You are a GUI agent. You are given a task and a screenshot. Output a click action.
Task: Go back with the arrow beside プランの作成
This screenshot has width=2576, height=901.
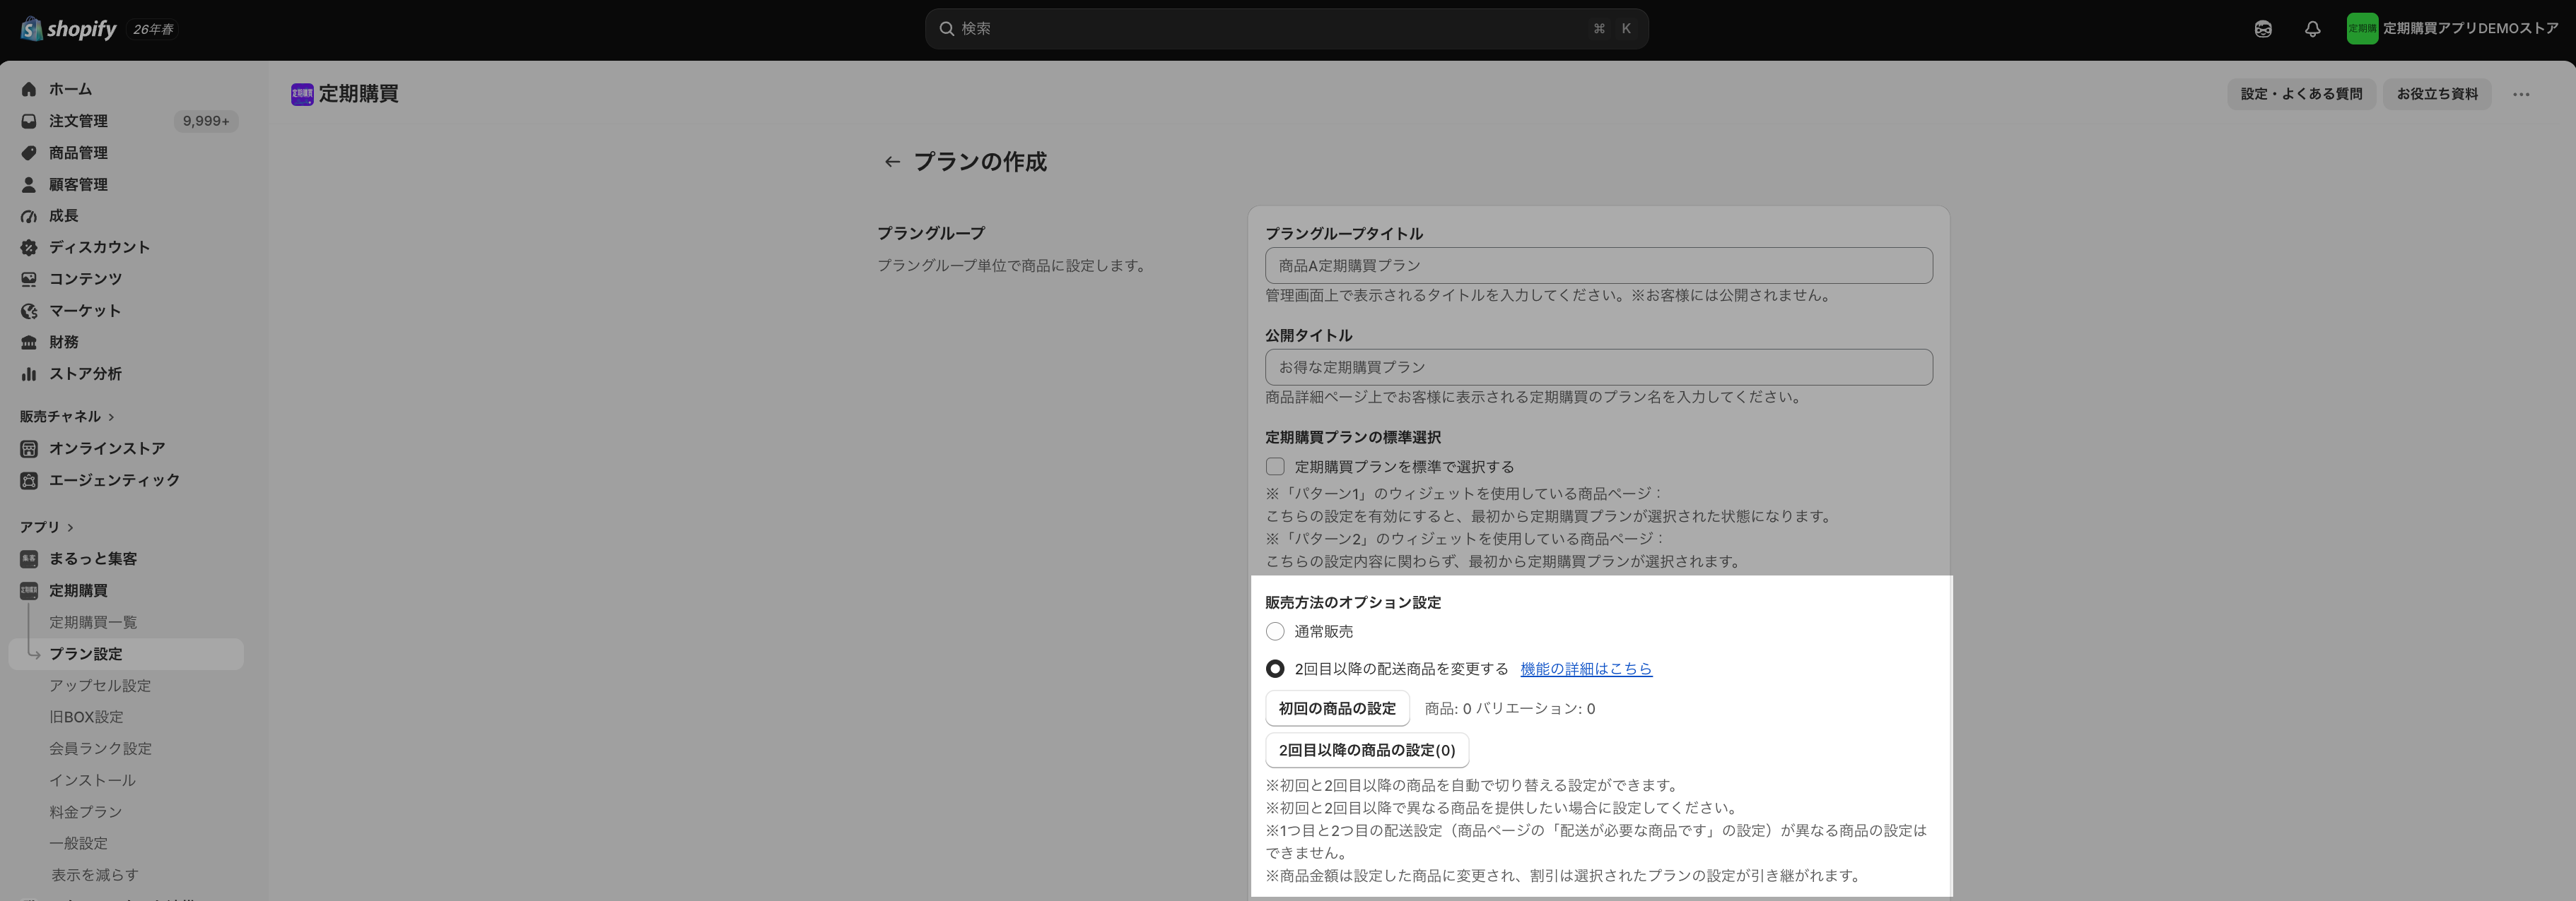[x=892, y=162]
